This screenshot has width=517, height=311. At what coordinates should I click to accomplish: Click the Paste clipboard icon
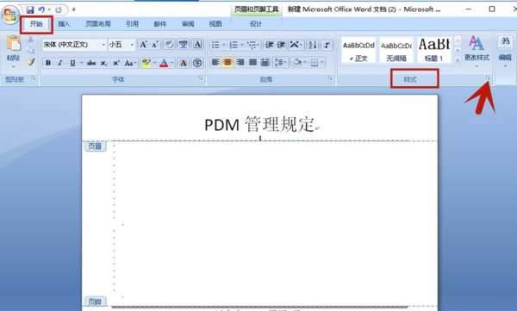(13, 43)
